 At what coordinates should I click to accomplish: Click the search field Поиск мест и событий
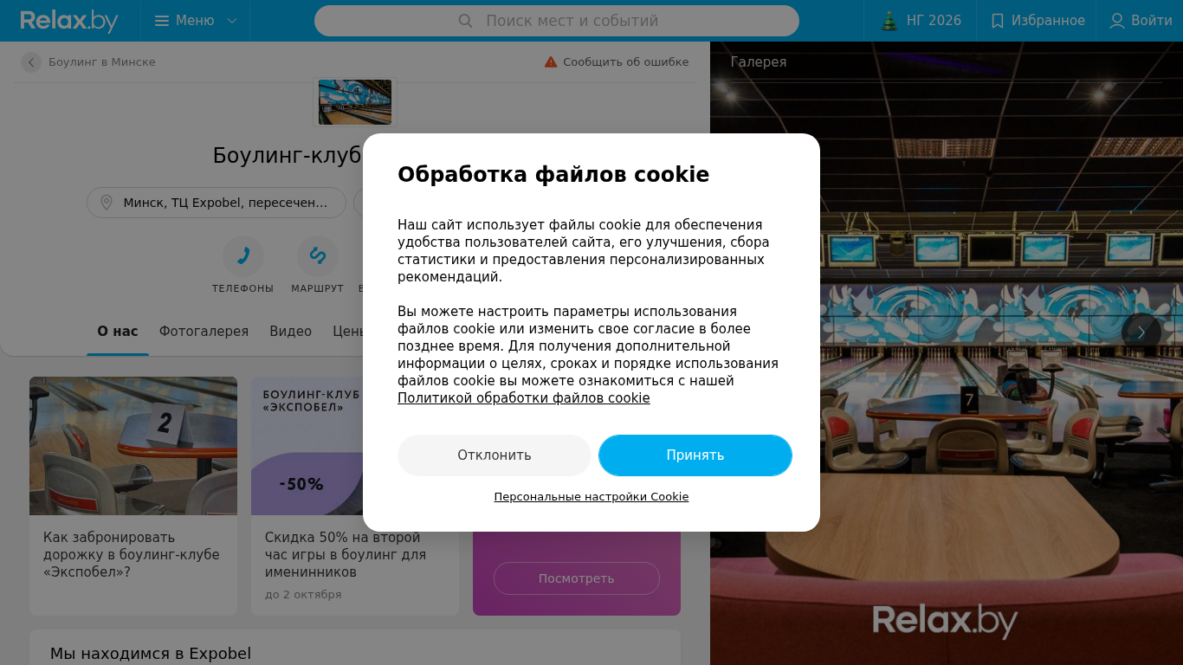click(557, 21)
